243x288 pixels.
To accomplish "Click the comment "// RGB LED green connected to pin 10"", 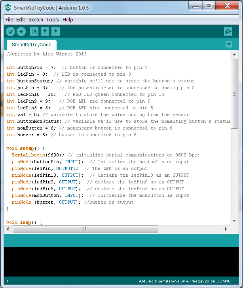I will coord(114,94).
